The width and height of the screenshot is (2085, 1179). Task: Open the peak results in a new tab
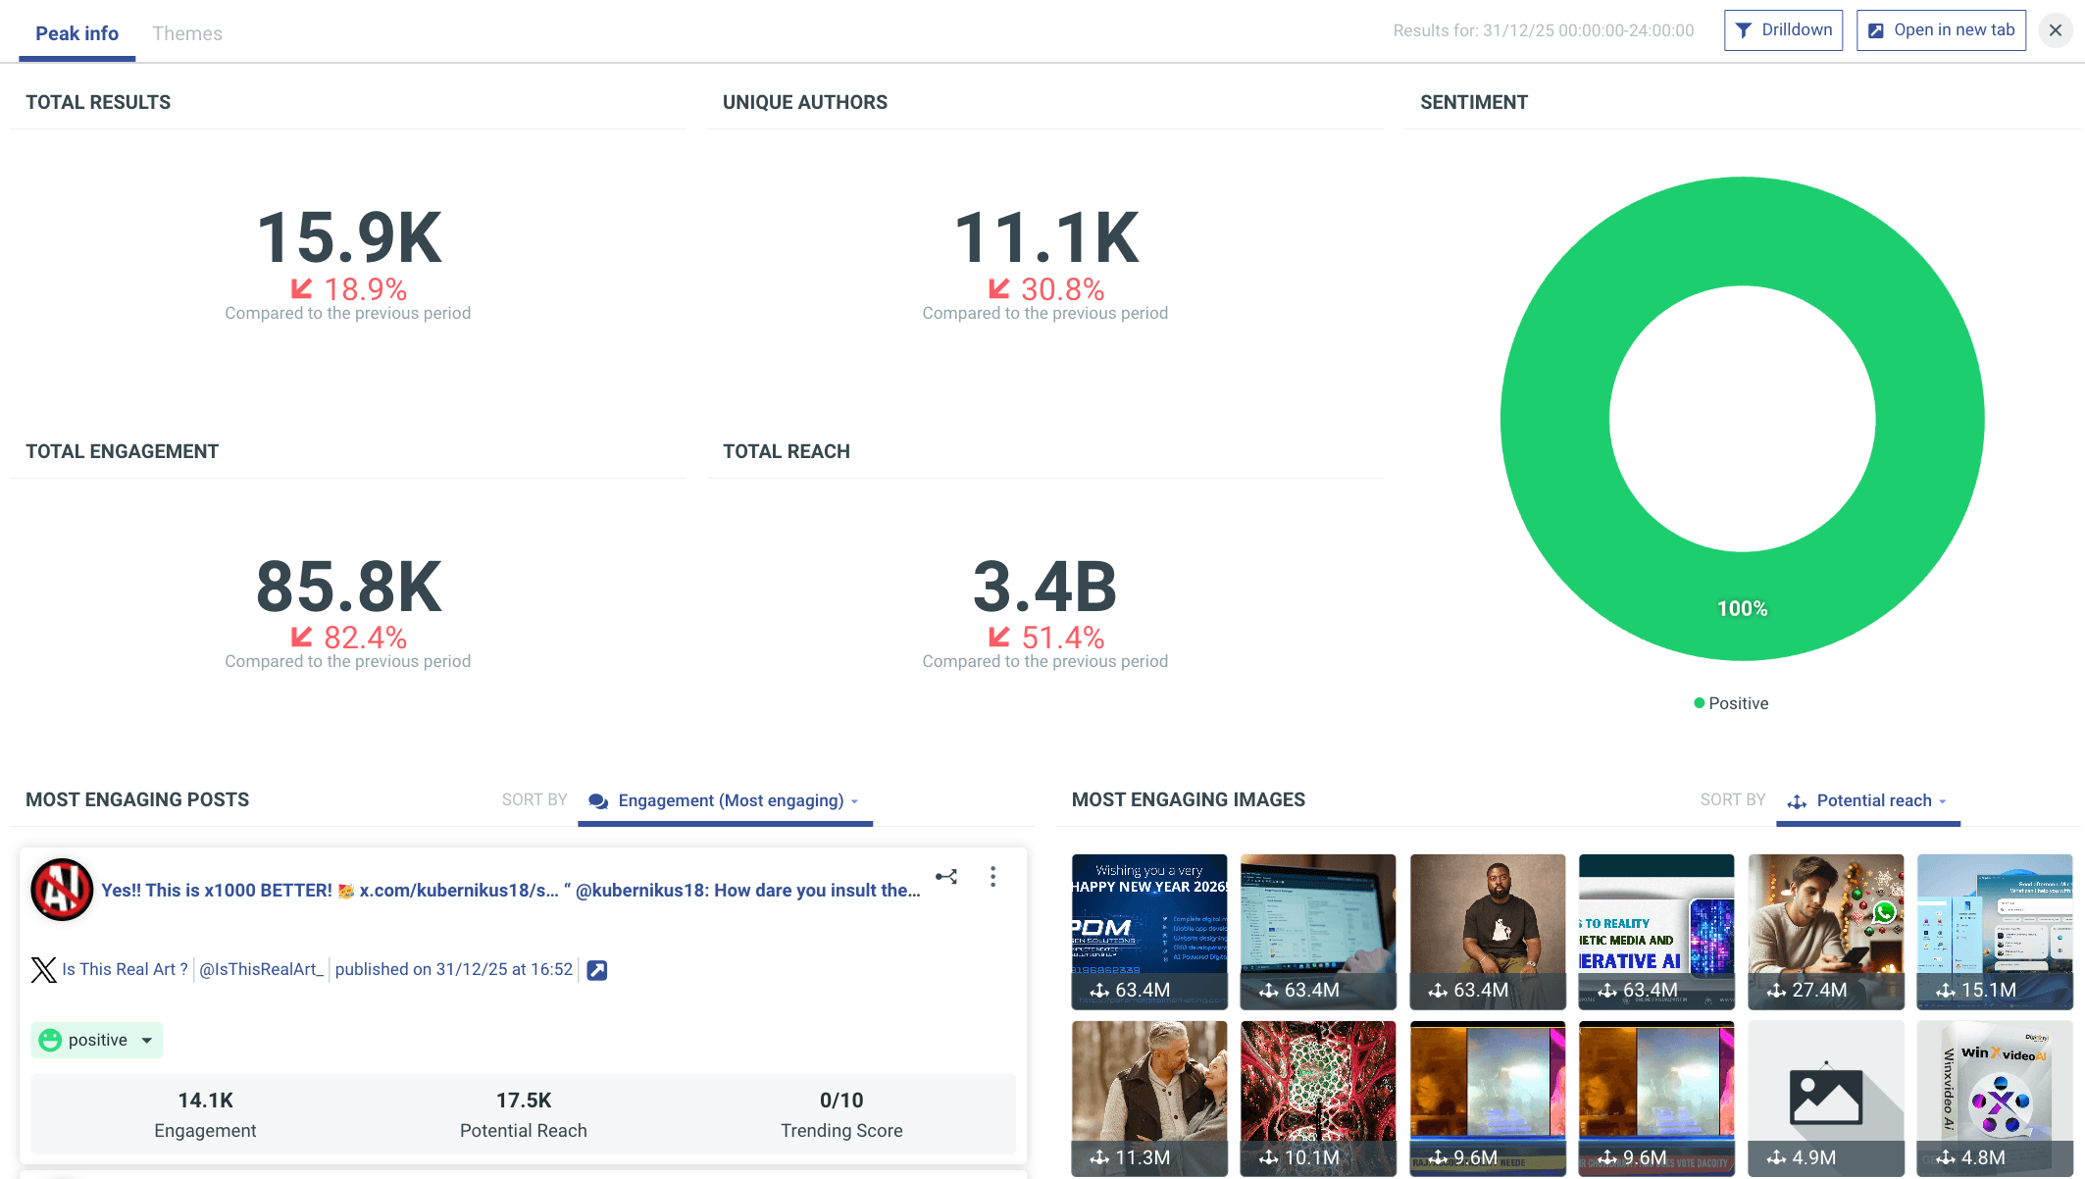click(1940, 30)
